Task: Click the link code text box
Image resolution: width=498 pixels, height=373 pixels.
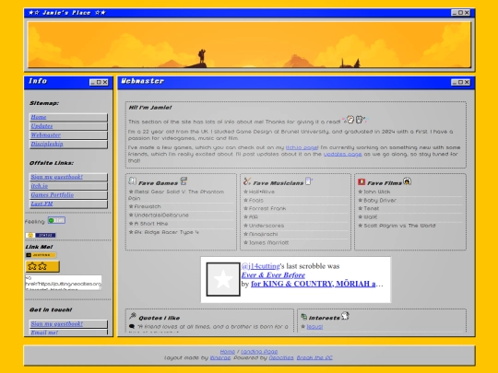Action: [x=64, y=283]
